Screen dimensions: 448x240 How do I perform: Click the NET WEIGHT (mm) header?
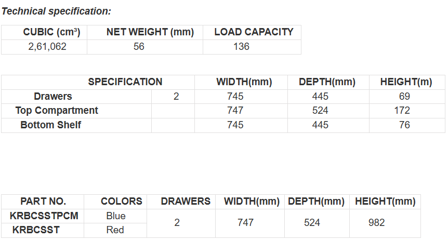[150, 32]
